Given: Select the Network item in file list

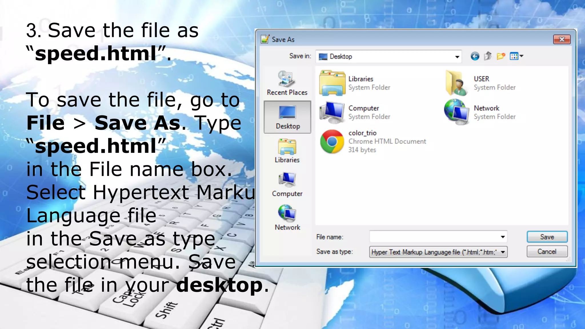Looking at the screenshot, I should 486,109.
